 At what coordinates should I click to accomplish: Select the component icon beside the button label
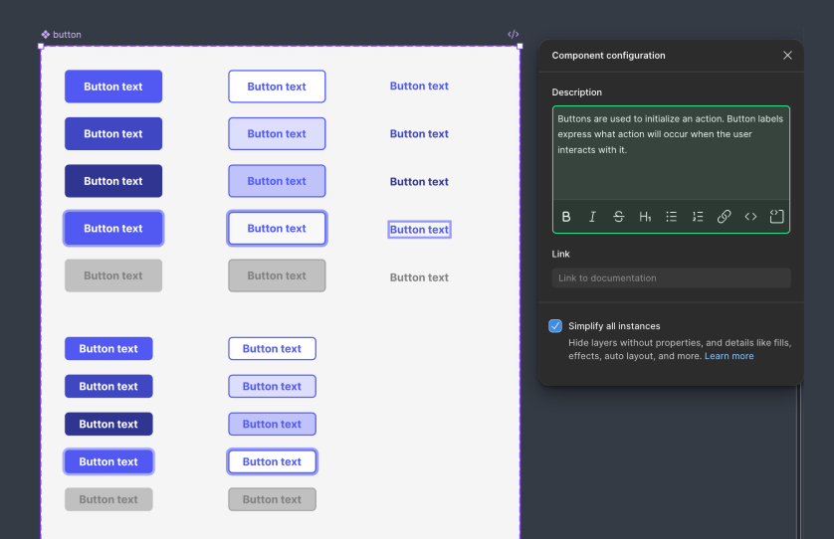(x=46, y=34)
